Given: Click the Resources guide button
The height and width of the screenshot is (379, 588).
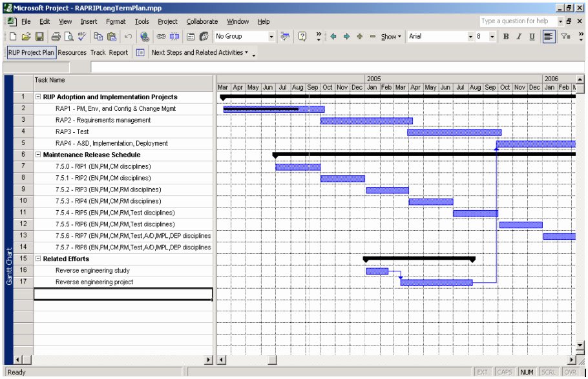Looking at the screenshot, I should tap(72, 52).
